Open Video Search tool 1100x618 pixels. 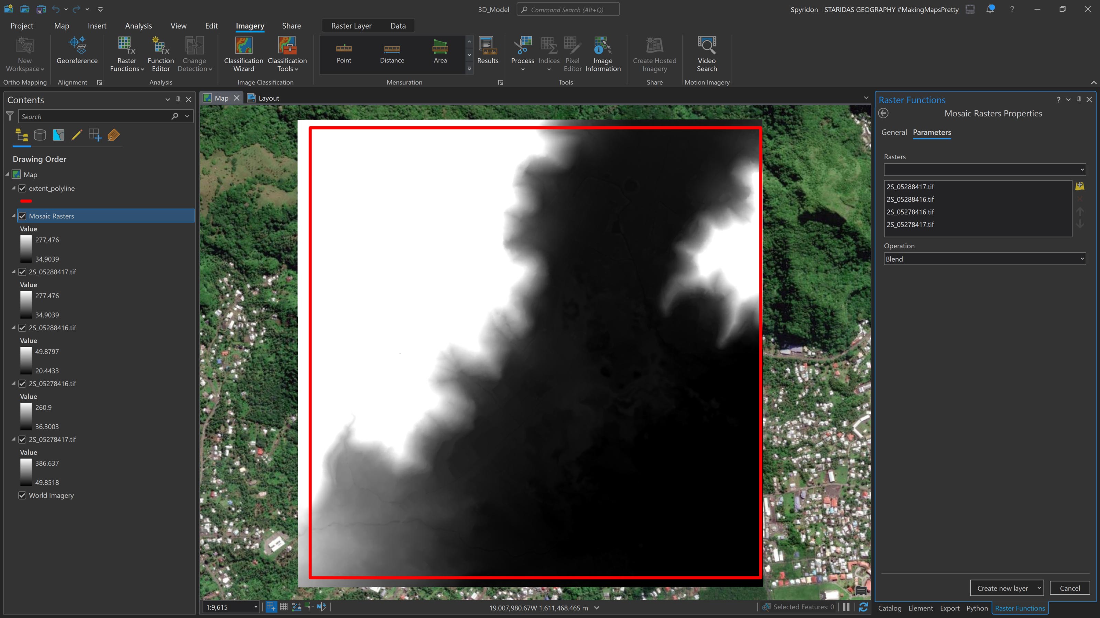707,54
